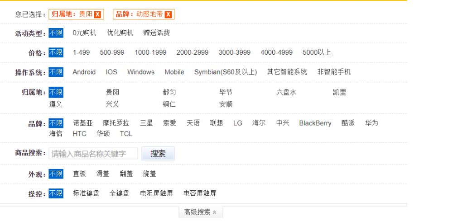
Task: Choose the 0元购机 activity type
Action: (84, 33)
